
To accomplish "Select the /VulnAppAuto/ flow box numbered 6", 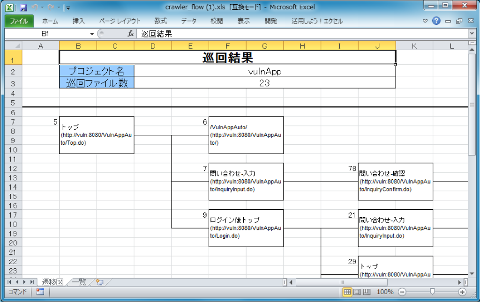I will tap(246, 135).
